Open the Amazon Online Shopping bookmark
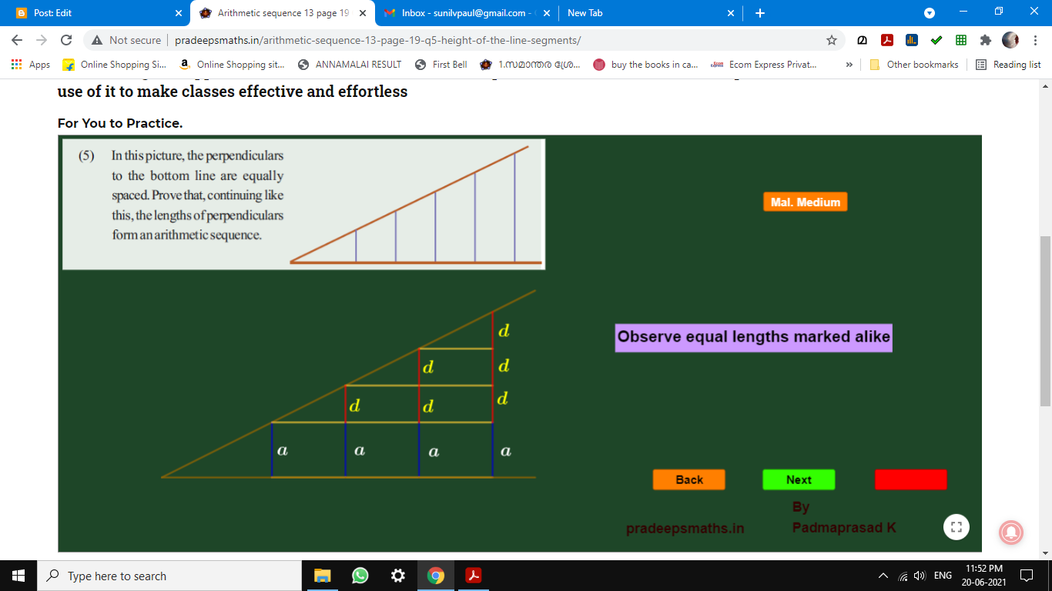This screenshot has height=591, width=1052. pos(231,65)
